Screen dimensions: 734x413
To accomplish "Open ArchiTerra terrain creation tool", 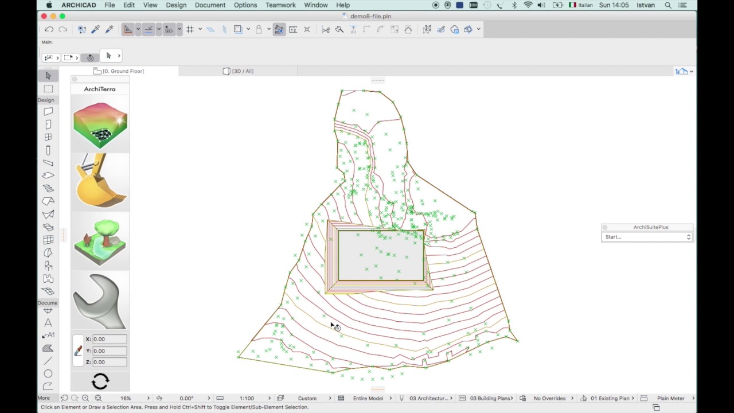I will 100,124.
